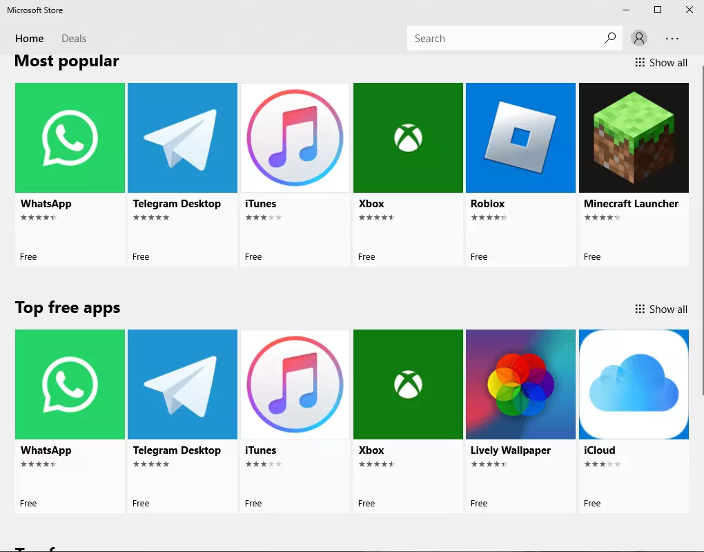This screenshot has width=704, height=552.
Task: Click the Minecraft Launcher title text
Action: (x=631, y=204)
